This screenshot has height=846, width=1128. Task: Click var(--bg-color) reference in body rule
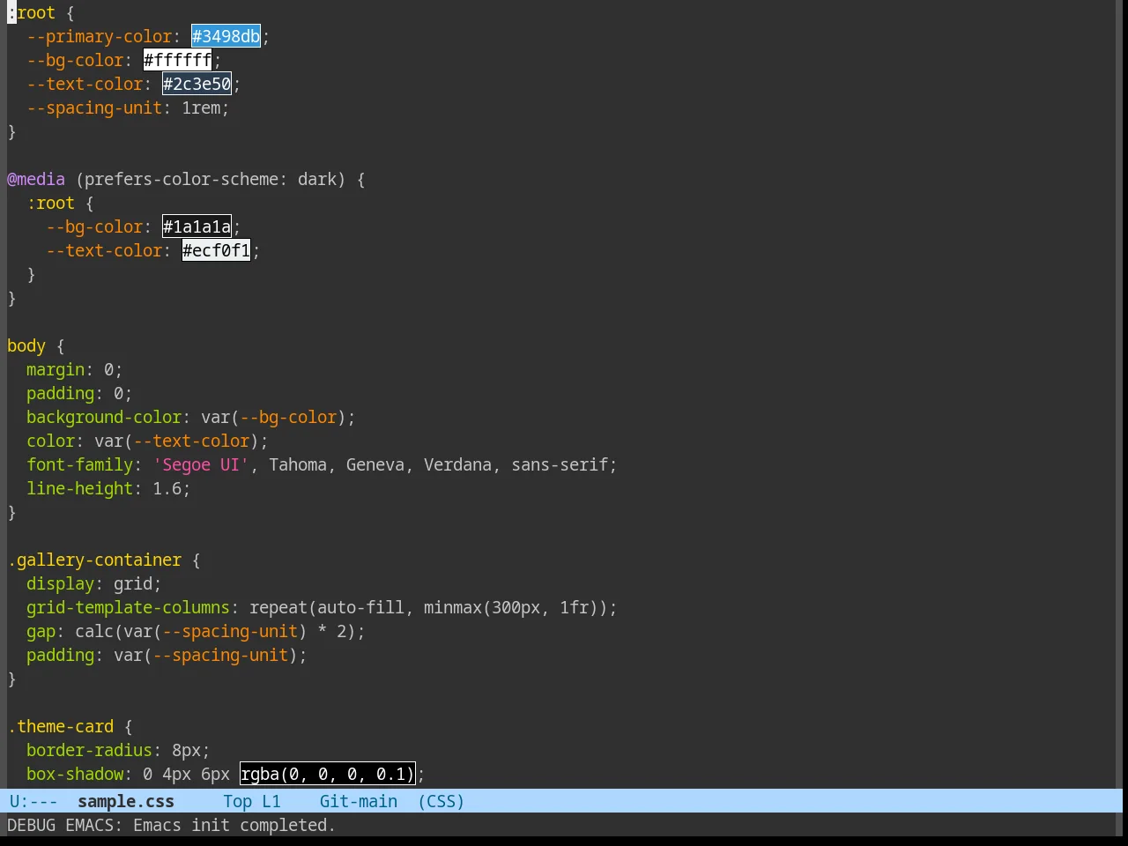[273, 417]
